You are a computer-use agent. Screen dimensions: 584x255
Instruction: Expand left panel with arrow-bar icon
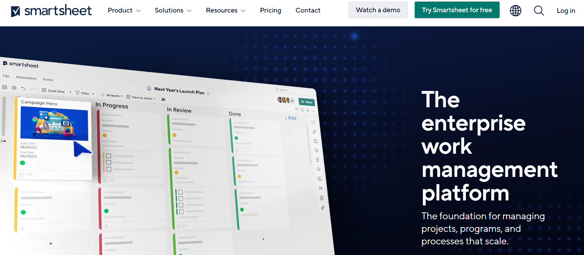coord(3,141)
